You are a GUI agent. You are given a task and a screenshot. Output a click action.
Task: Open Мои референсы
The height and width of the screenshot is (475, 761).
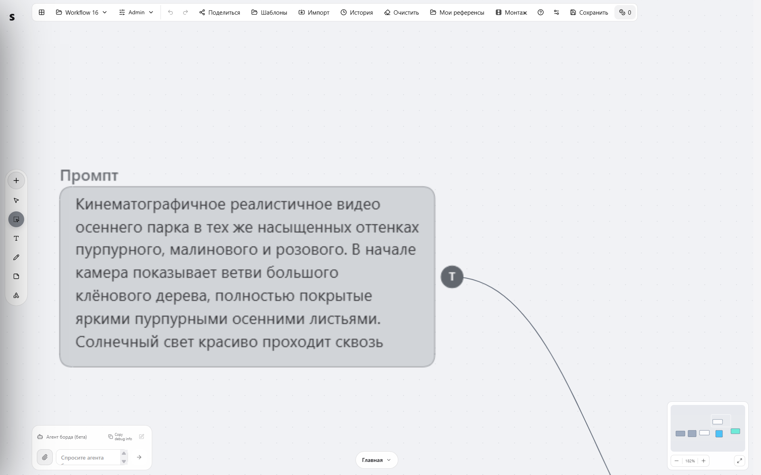tap(457, 12)
